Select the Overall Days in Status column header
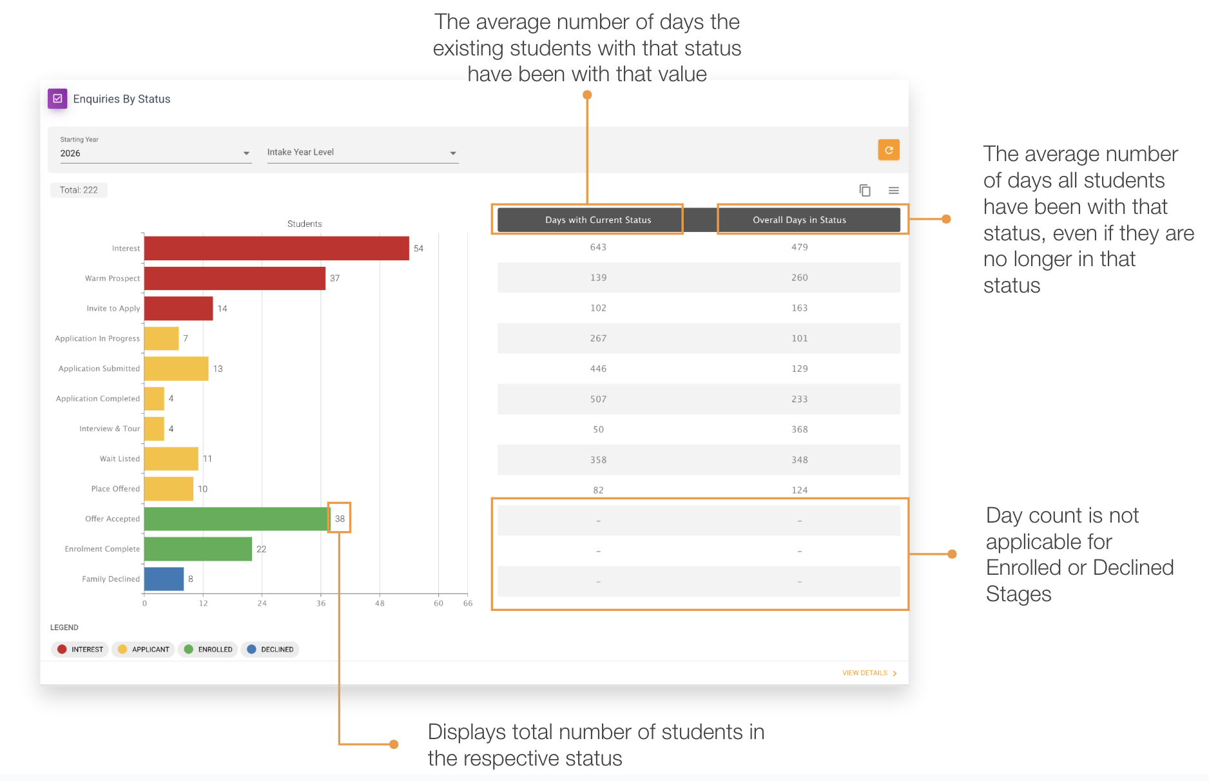 (x=799, y=220)
